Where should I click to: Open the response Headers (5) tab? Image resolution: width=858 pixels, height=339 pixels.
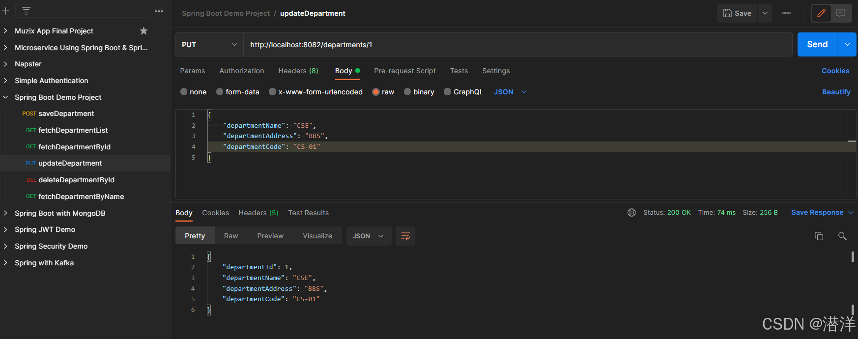[258, 213]
